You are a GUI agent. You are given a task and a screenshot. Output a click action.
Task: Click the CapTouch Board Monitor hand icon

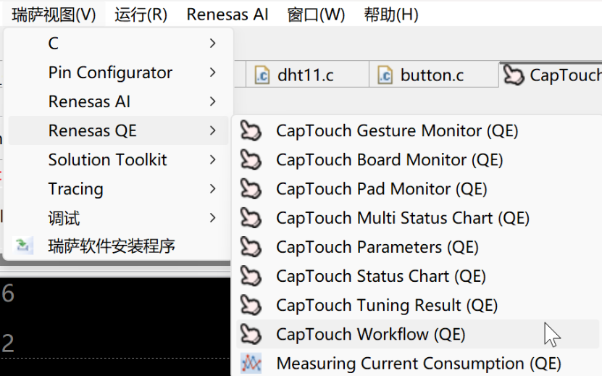(251, 160)
